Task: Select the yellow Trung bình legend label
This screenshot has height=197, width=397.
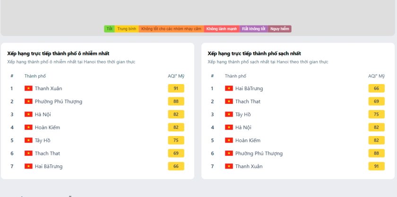Action: point(127,29)
